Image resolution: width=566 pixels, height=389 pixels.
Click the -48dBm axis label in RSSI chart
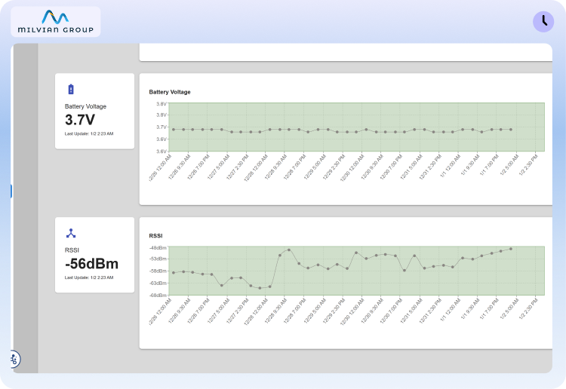158,248
